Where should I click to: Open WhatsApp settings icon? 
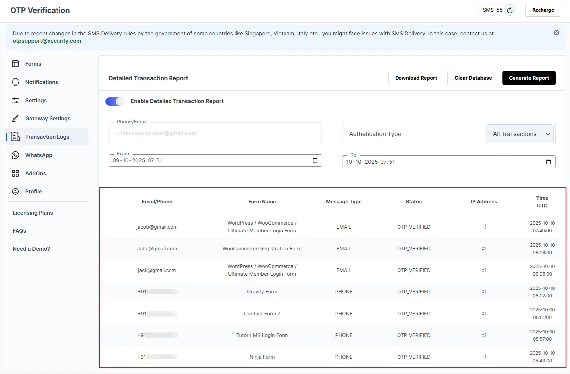tap(16, 155)
